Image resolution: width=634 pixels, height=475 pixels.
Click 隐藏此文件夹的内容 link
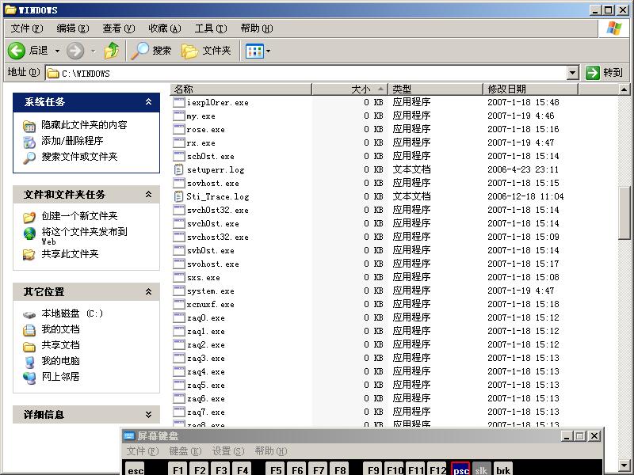[84, 125]
